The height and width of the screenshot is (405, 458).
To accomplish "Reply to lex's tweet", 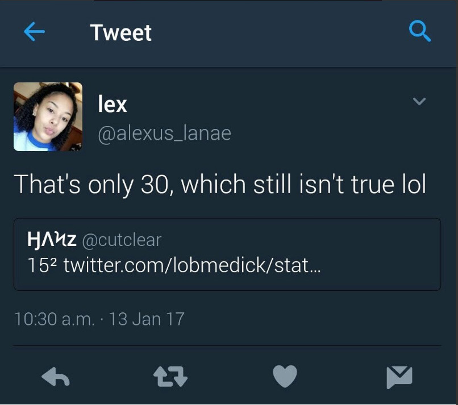I will (x=56, y=377).
